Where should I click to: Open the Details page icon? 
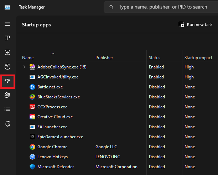(x=7, y=109)
